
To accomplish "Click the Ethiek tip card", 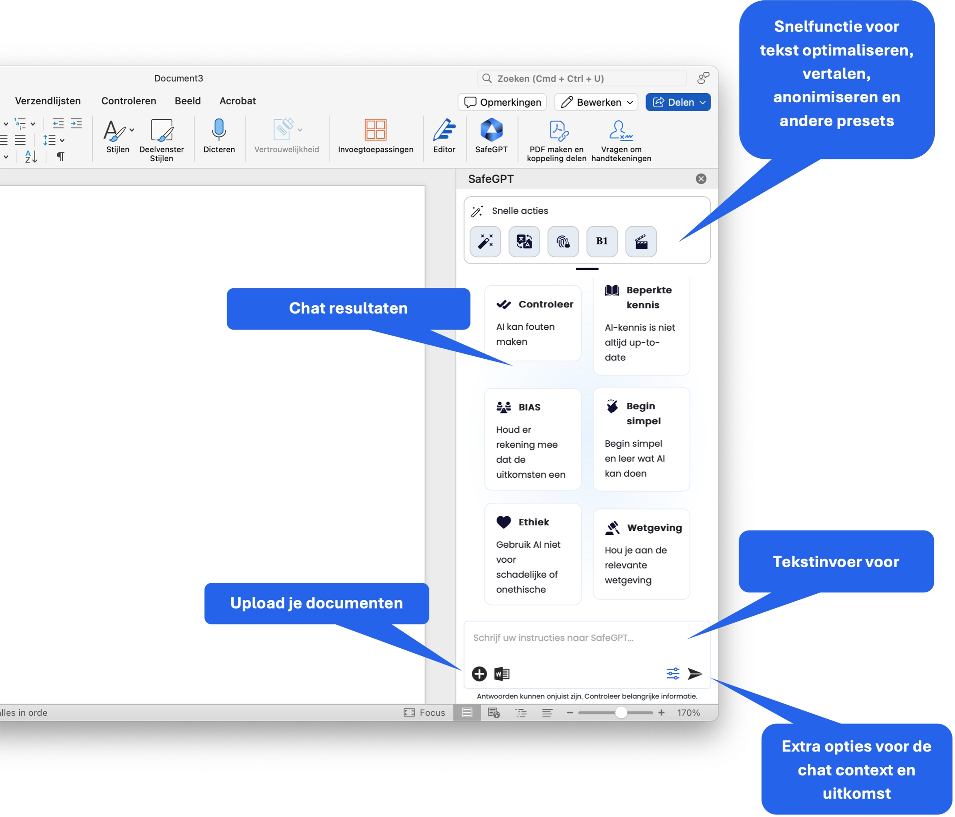I will pyautogui.click(x=533, y=554).
